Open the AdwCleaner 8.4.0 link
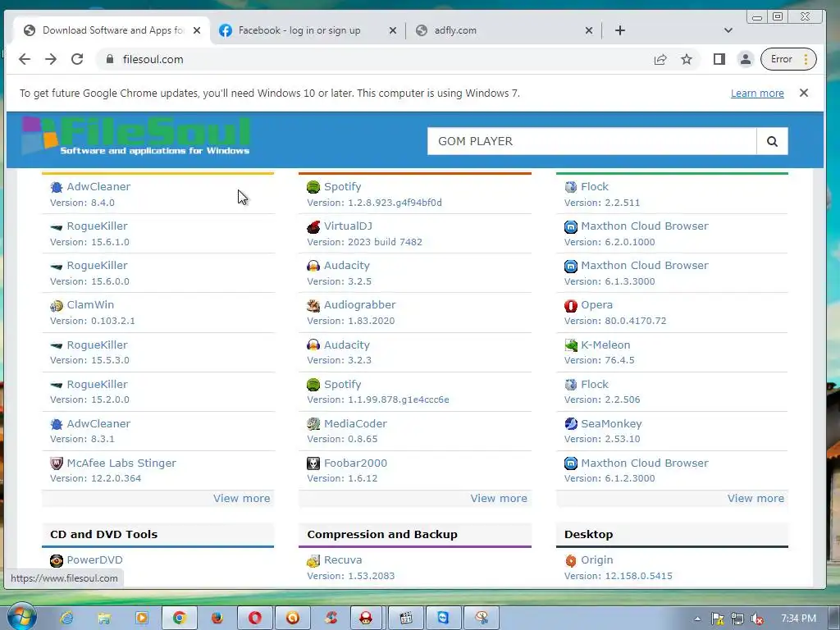 (x=98, y=186)
